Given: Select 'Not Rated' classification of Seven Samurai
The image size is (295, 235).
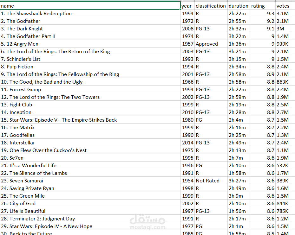Looking at the screenshot, I should click(211, 181).
